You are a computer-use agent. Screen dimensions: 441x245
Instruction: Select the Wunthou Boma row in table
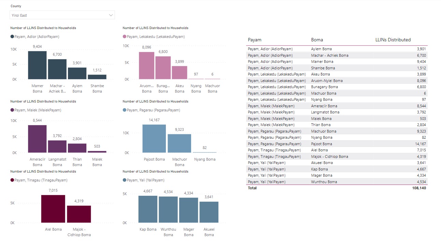[x=336, y=182]
